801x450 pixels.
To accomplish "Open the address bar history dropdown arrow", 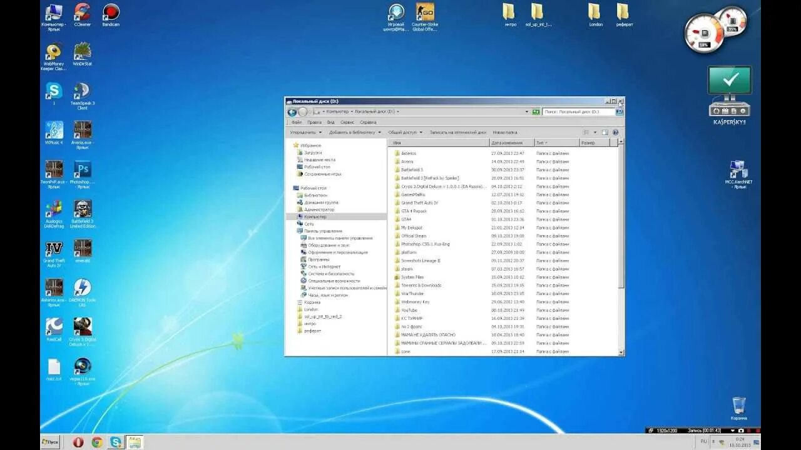I will tap(527, 112).
